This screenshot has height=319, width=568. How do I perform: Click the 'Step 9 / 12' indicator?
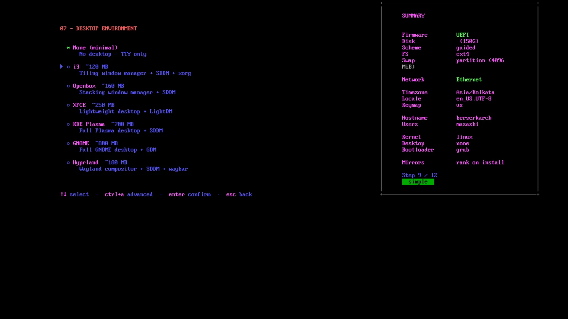click(419, 175)
